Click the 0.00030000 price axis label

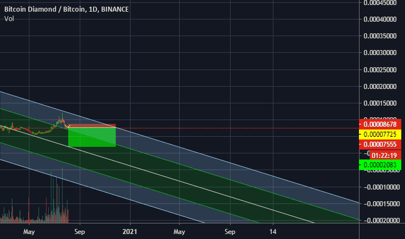tap(380, 53)
